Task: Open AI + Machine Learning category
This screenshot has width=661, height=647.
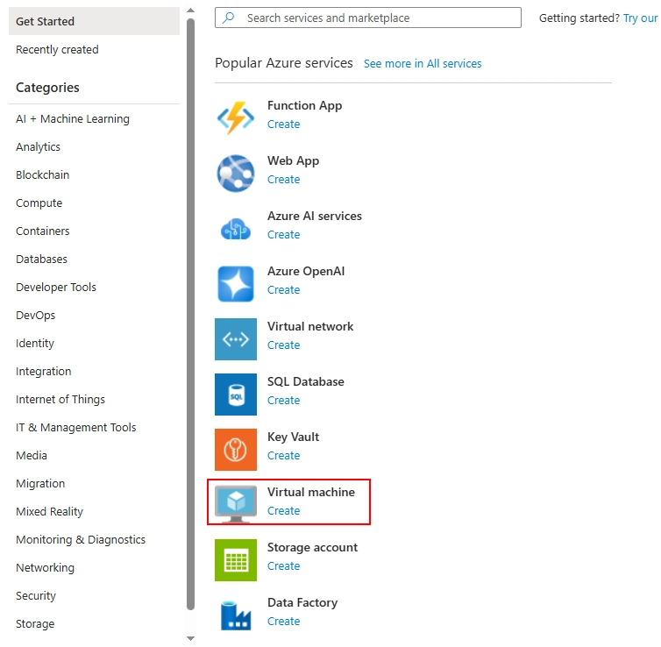Action: tap(73, 119)
